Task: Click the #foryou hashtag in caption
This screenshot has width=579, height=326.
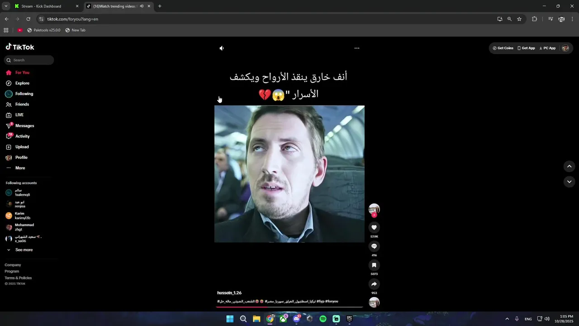Action: [x=332, y=302]
